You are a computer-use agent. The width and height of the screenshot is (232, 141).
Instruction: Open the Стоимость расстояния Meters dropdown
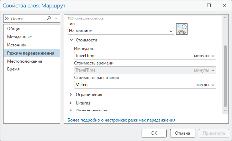coord(145,85)
